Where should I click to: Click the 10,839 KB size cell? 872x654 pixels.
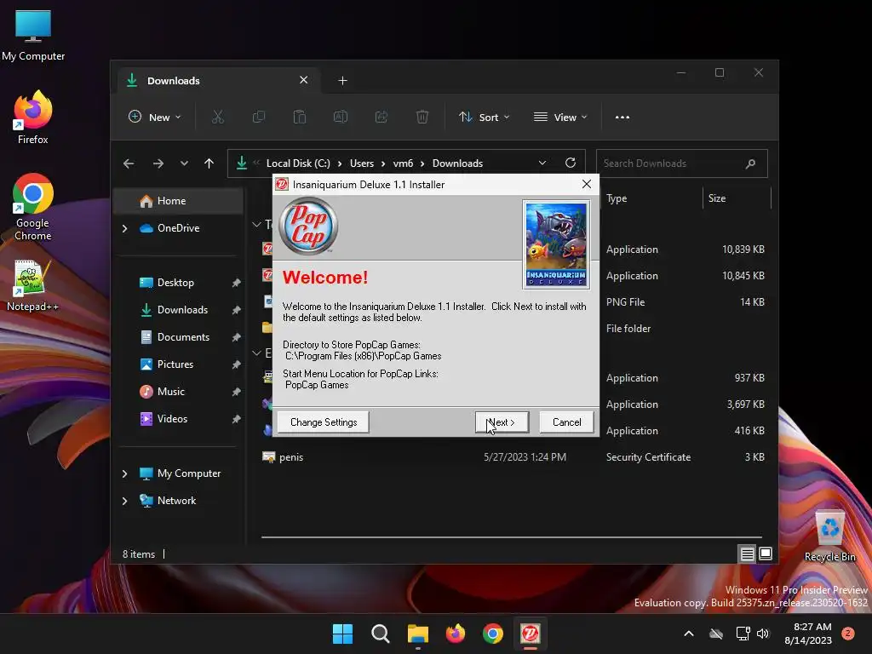743,250
